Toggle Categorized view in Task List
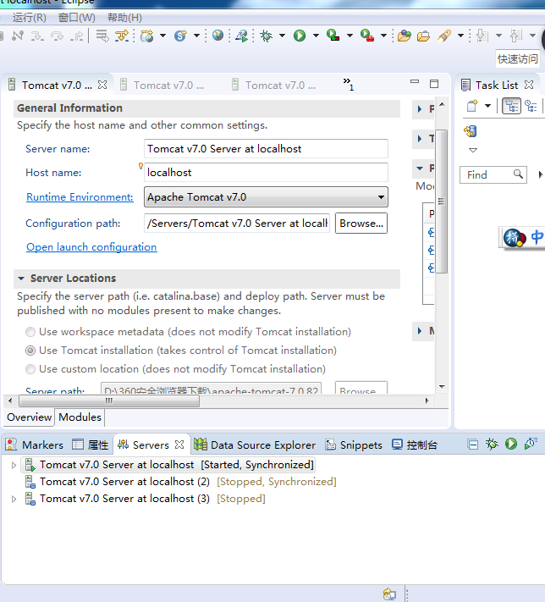Screen dimensions: 545x602 (512, 106)
